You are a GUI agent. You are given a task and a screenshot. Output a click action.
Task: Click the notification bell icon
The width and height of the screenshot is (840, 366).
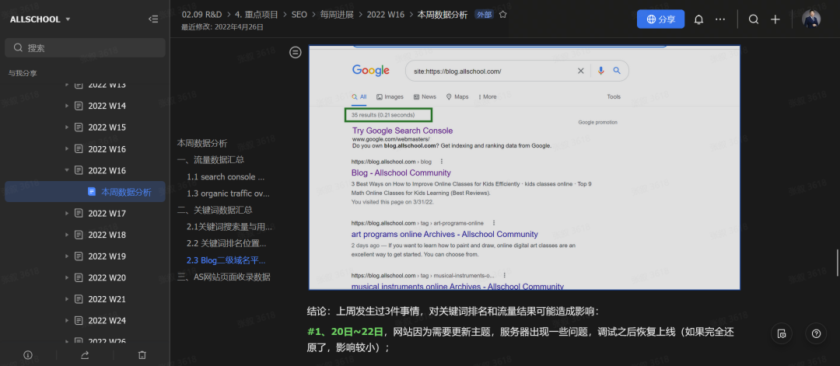click(698, 19)
